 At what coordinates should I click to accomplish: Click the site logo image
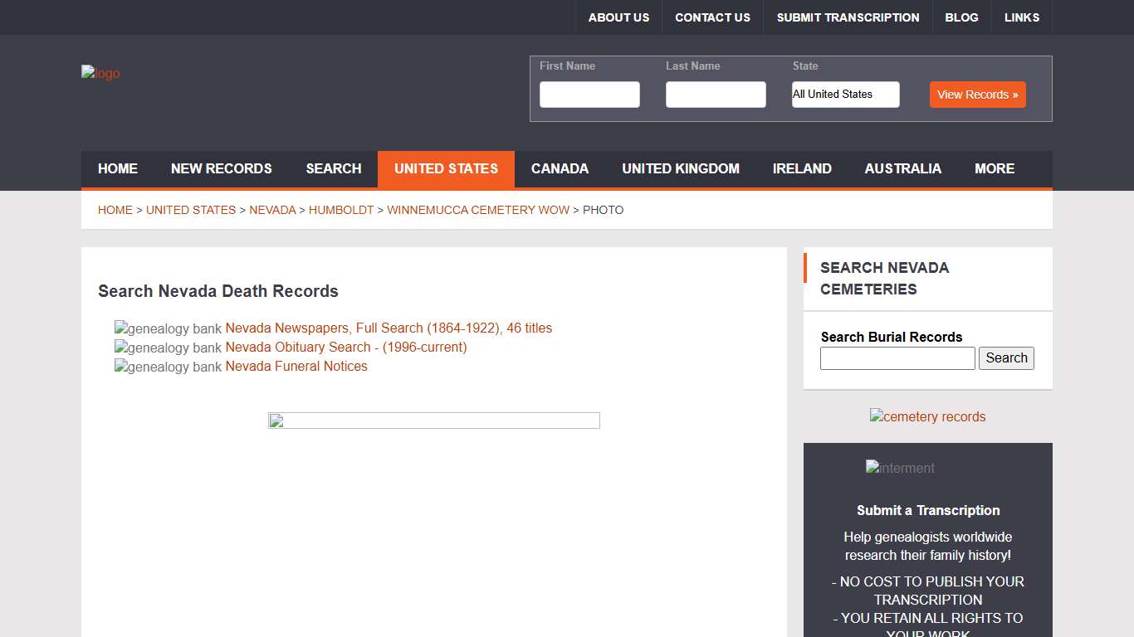point(100,74)
